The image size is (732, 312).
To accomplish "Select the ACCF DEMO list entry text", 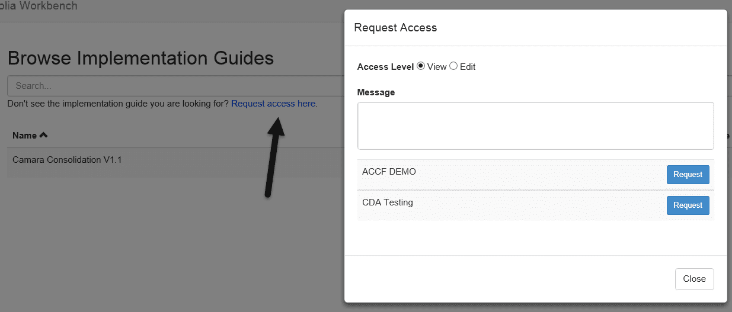I will tap(389, 172).
